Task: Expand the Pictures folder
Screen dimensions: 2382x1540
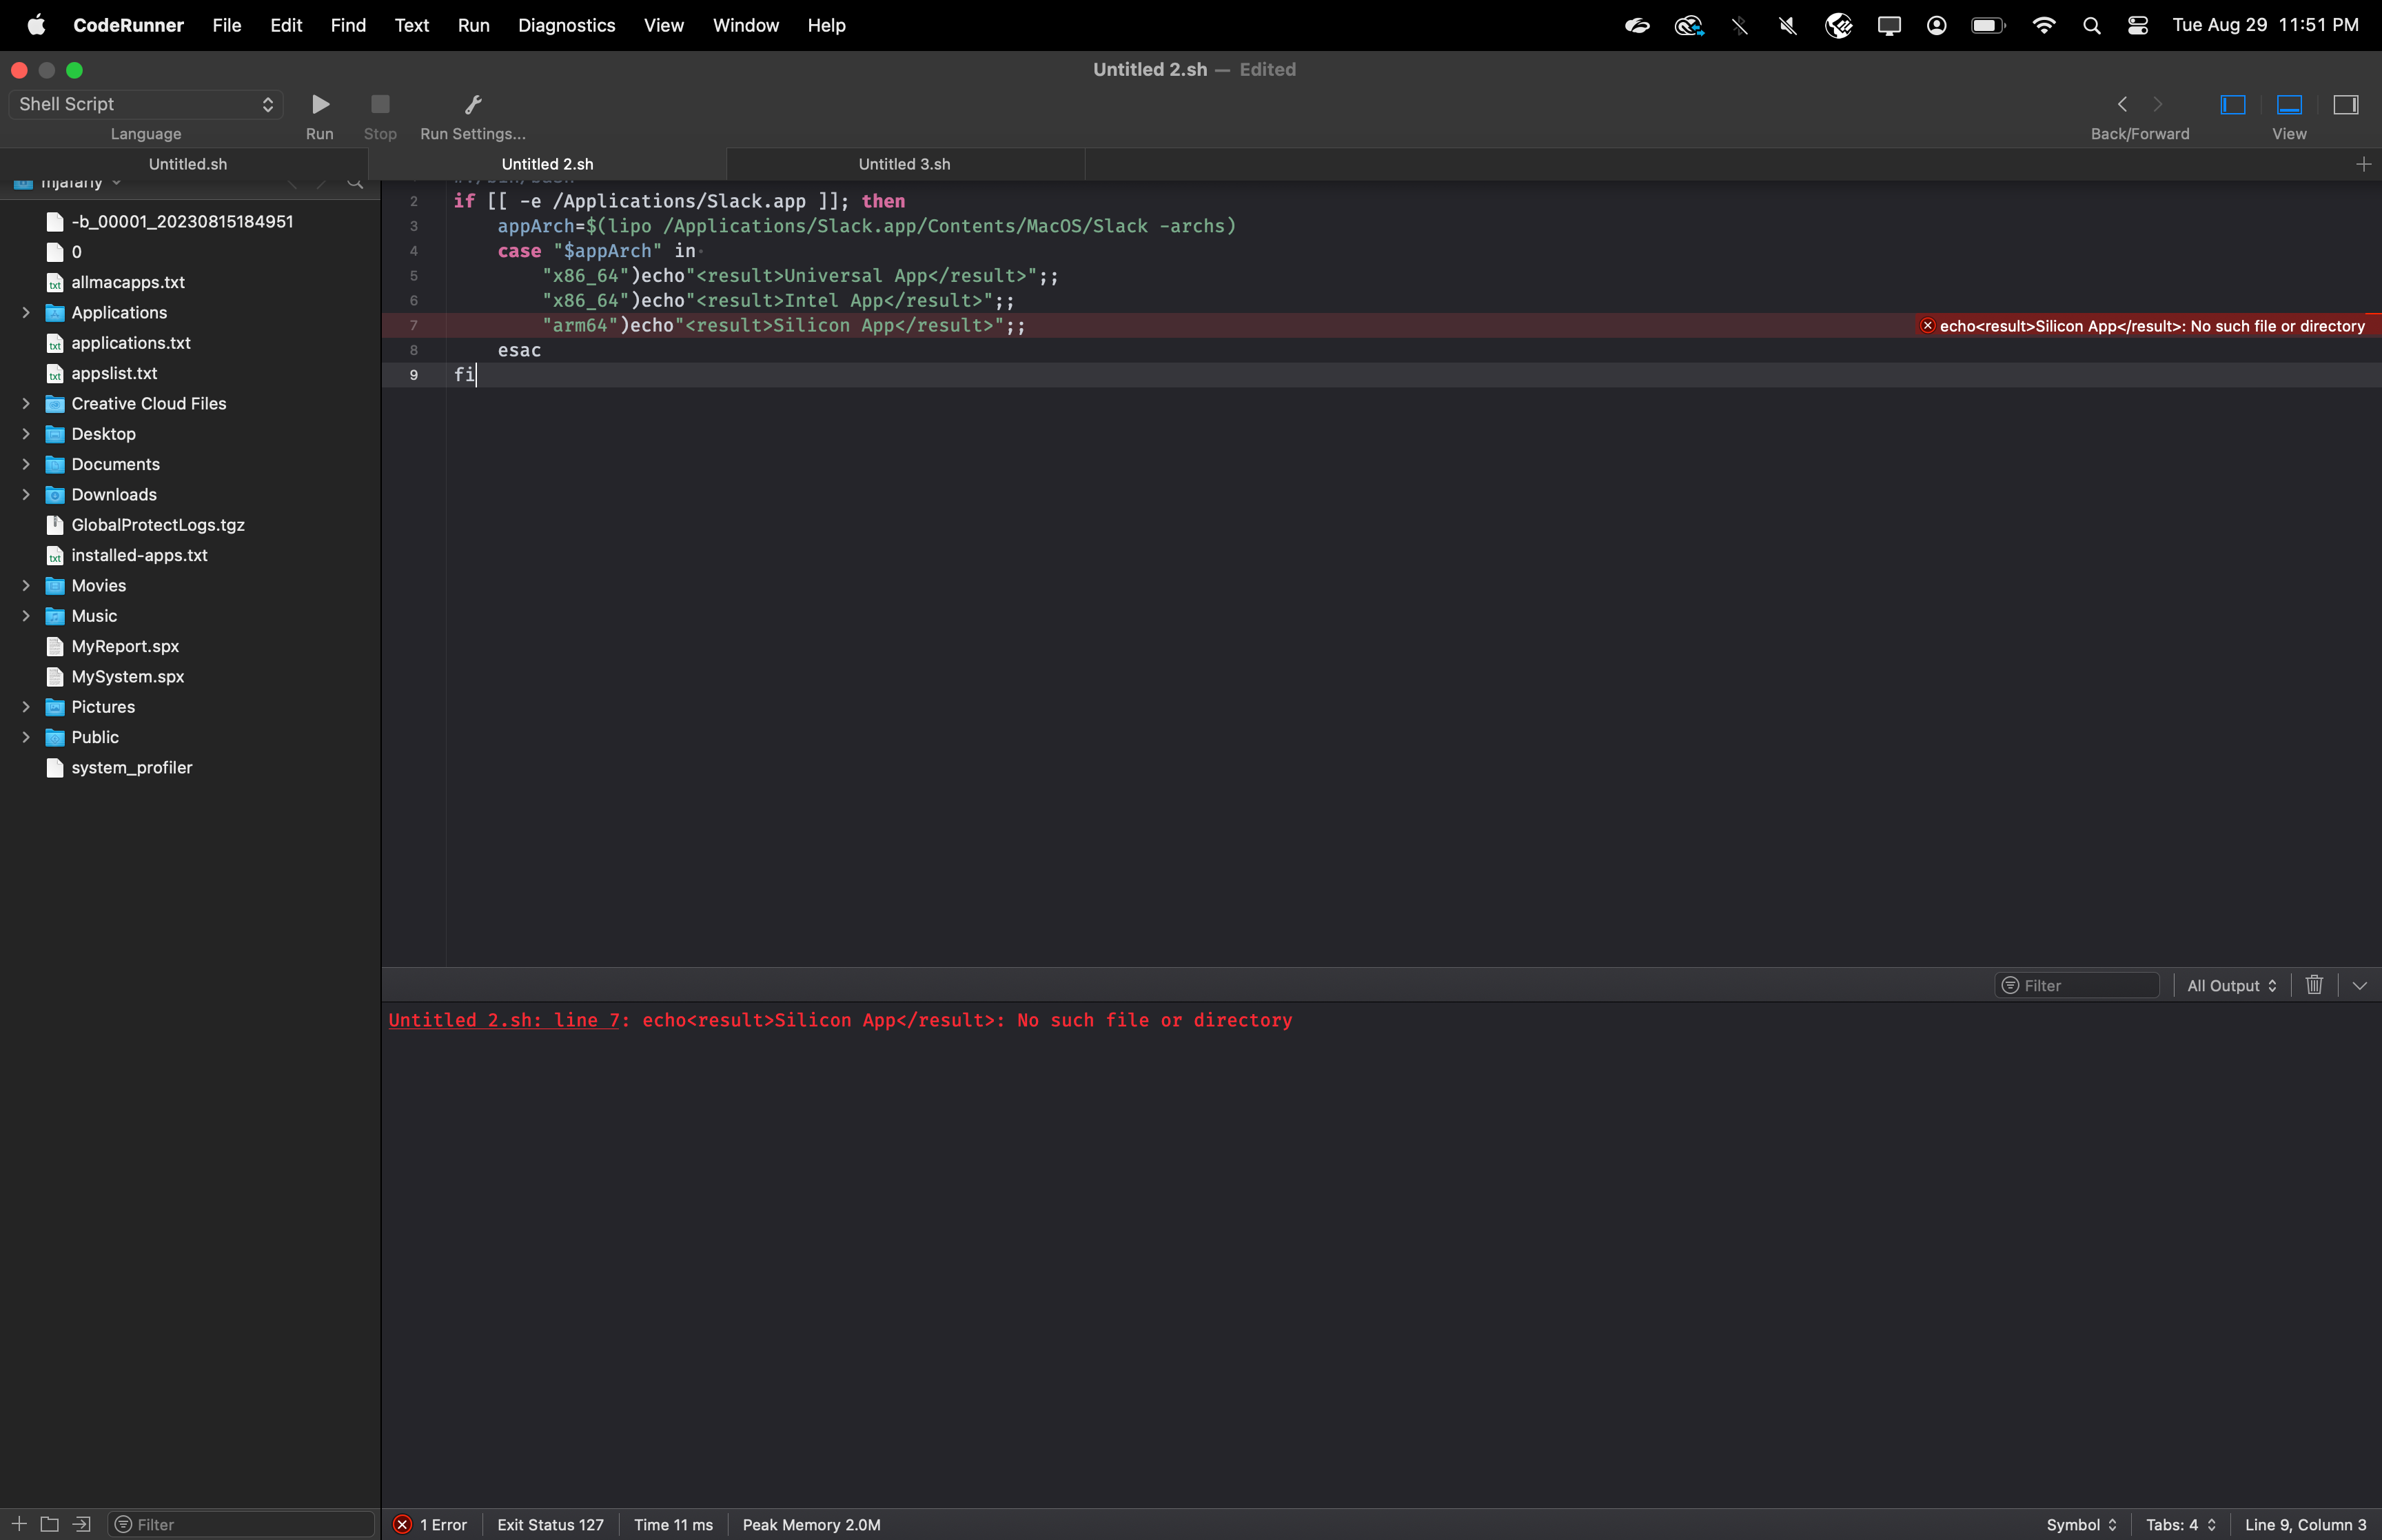Action: coord(26,707)
